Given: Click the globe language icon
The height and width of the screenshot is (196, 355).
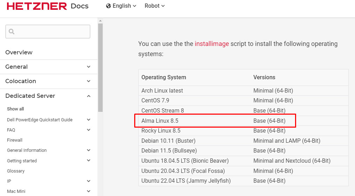Looking at the screenshot, I should [x=108, y=6].
